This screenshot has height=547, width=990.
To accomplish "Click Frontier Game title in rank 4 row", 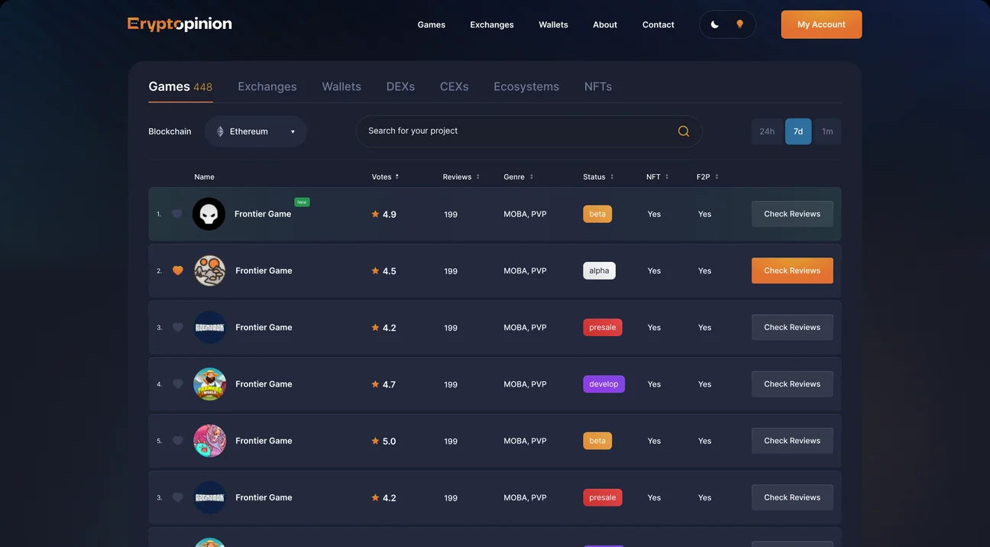I will (264, 384).
